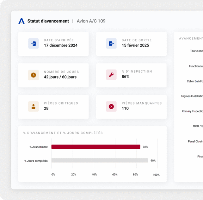The width and height of the screenshot is (203, 200).
Task: Click the arrival date login-arrow icon
Action: click(33, 44)
